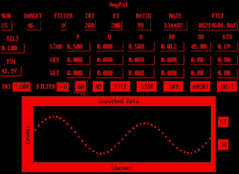
Task: Expand the FILTER arrow selector
Action: [x=60, y=87]
